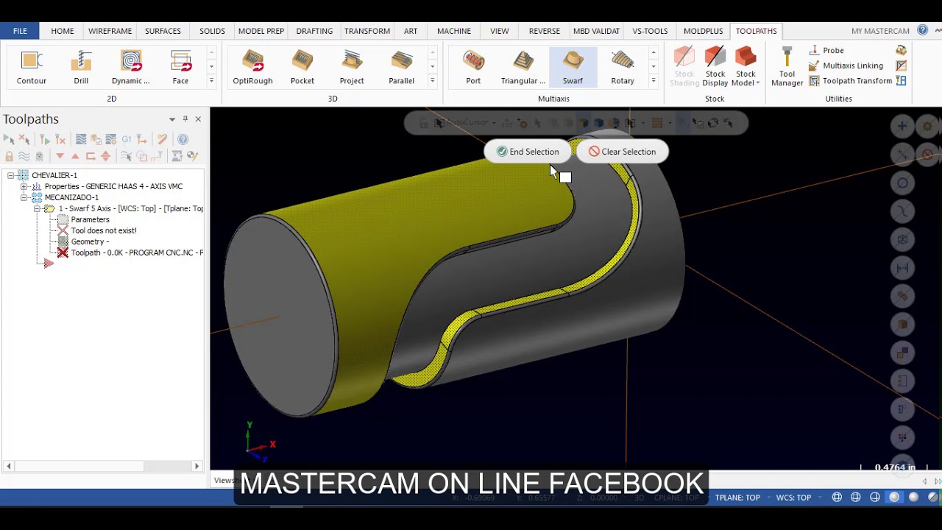Open the Stock Model dropdown
The width and height of the screenshot is (942, 530).
pos(746,67)
